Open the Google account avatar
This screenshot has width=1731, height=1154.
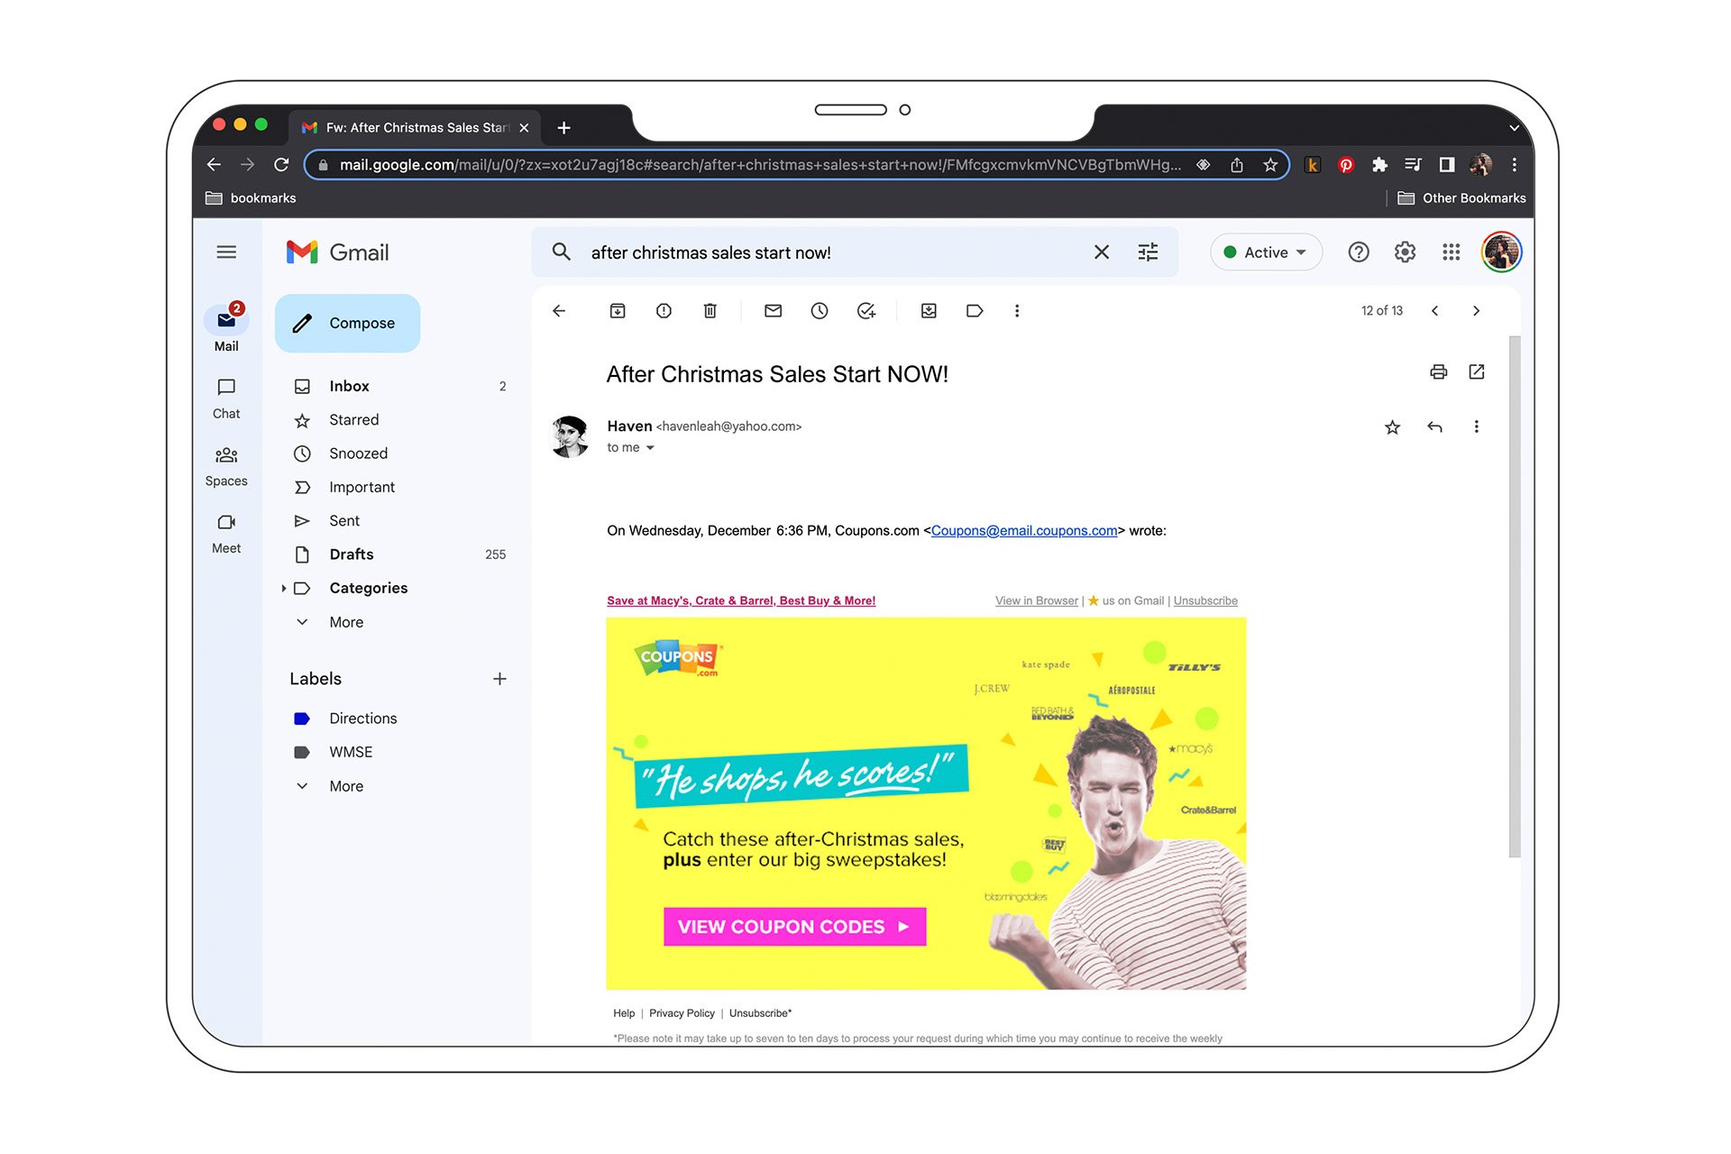[x=1501, y=252]
